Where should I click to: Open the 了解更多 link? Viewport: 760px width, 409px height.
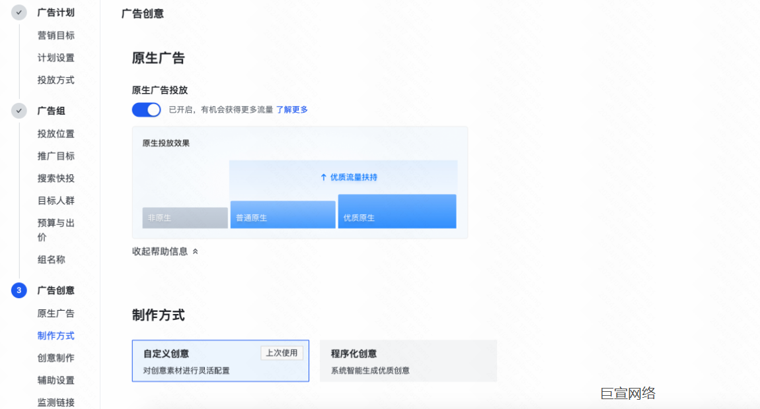[x=292, y=110]
